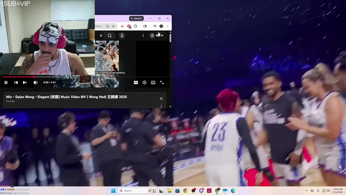
Task: Open Task View on the taskbar
Action: [x=161, y=191]
